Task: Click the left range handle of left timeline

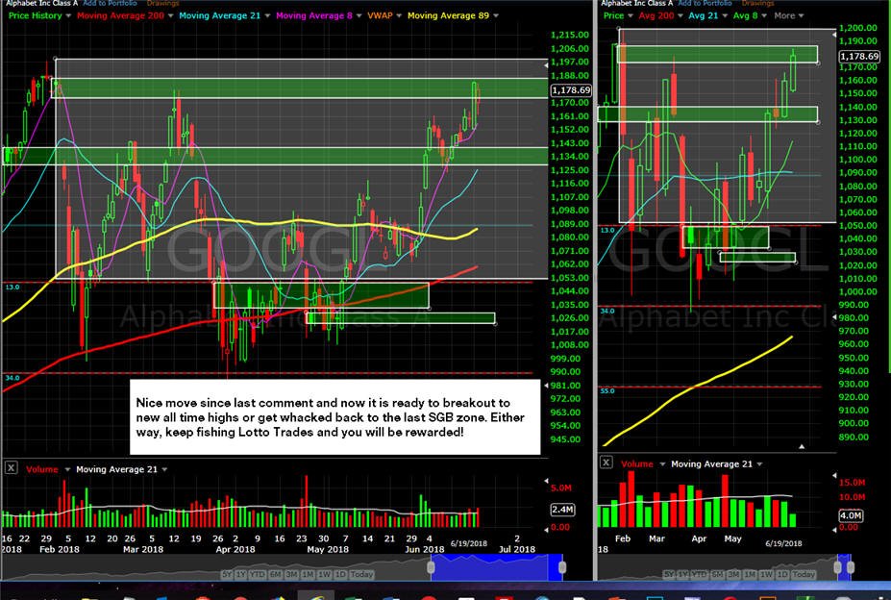Action: tap(431, 567)
